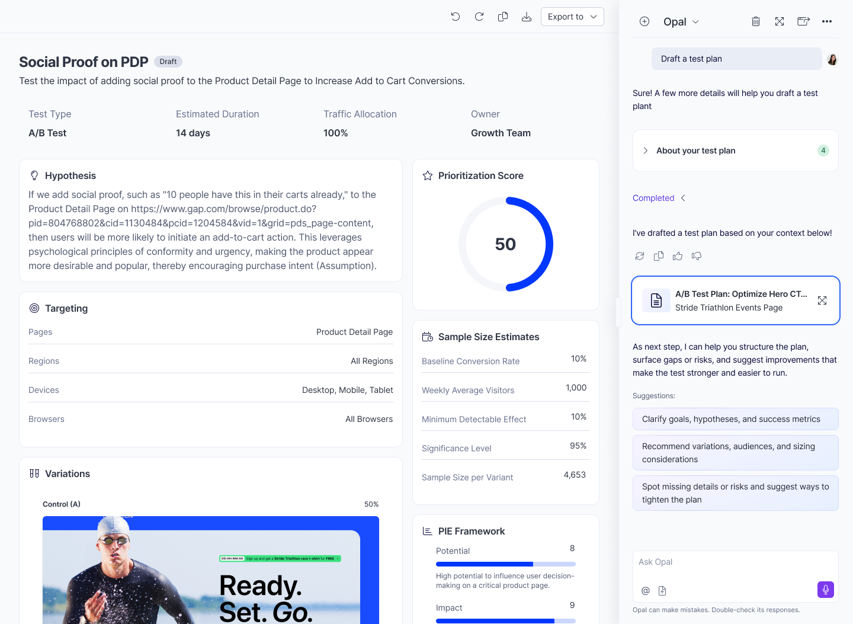Screen dimensions: 853x624
Task: Delete the Opal conversation
Action: pyautogui.click(x=755, y=21)
